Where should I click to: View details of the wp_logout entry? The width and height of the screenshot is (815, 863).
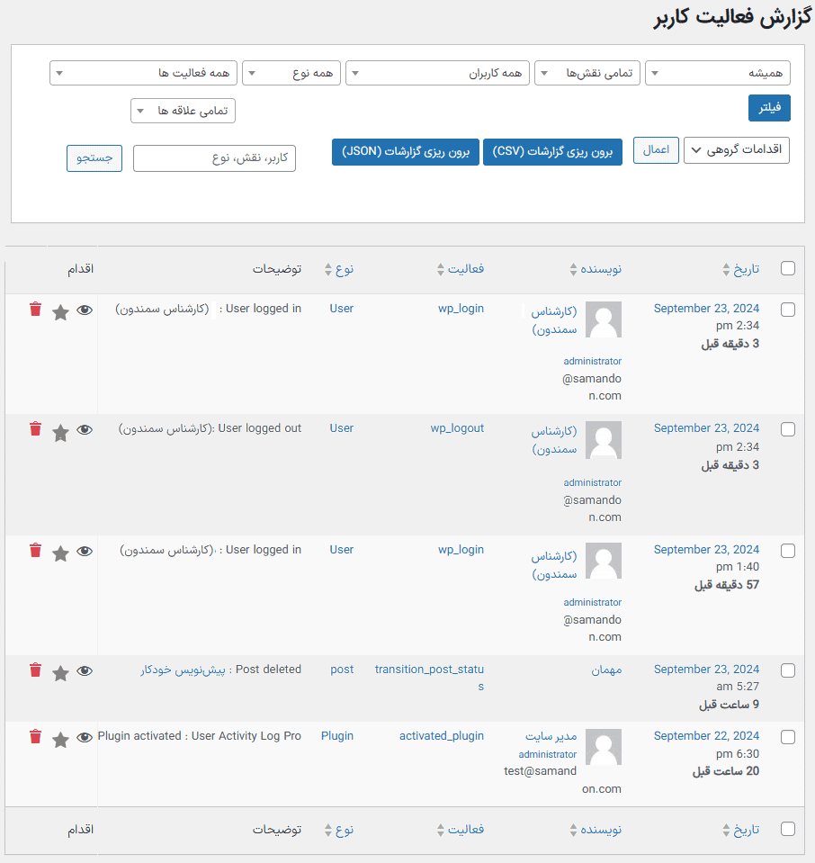pos(85,430)
